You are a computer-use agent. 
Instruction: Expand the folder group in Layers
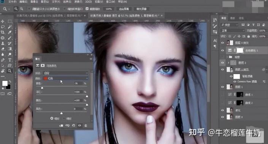(227, 57)
